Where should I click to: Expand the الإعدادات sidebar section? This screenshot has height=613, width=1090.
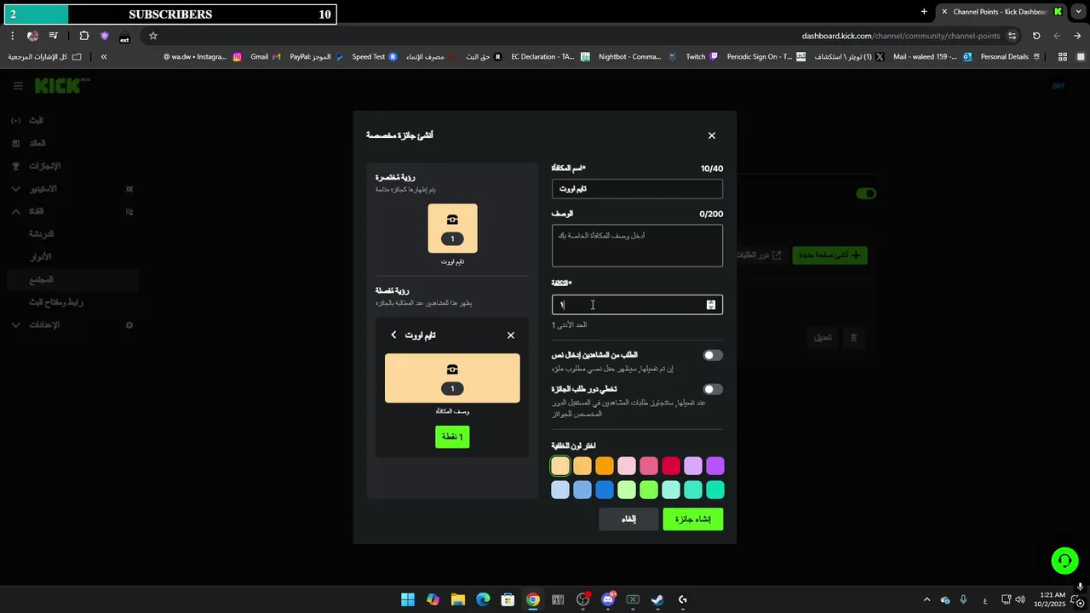(15, 325)
